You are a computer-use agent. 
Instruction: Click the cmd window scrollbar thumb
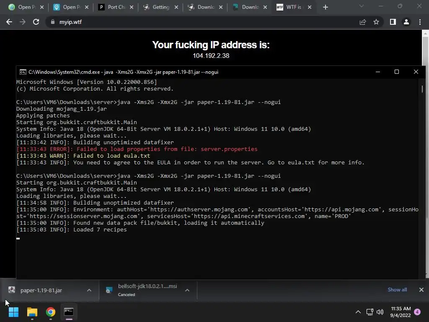(x=422, y=89)
